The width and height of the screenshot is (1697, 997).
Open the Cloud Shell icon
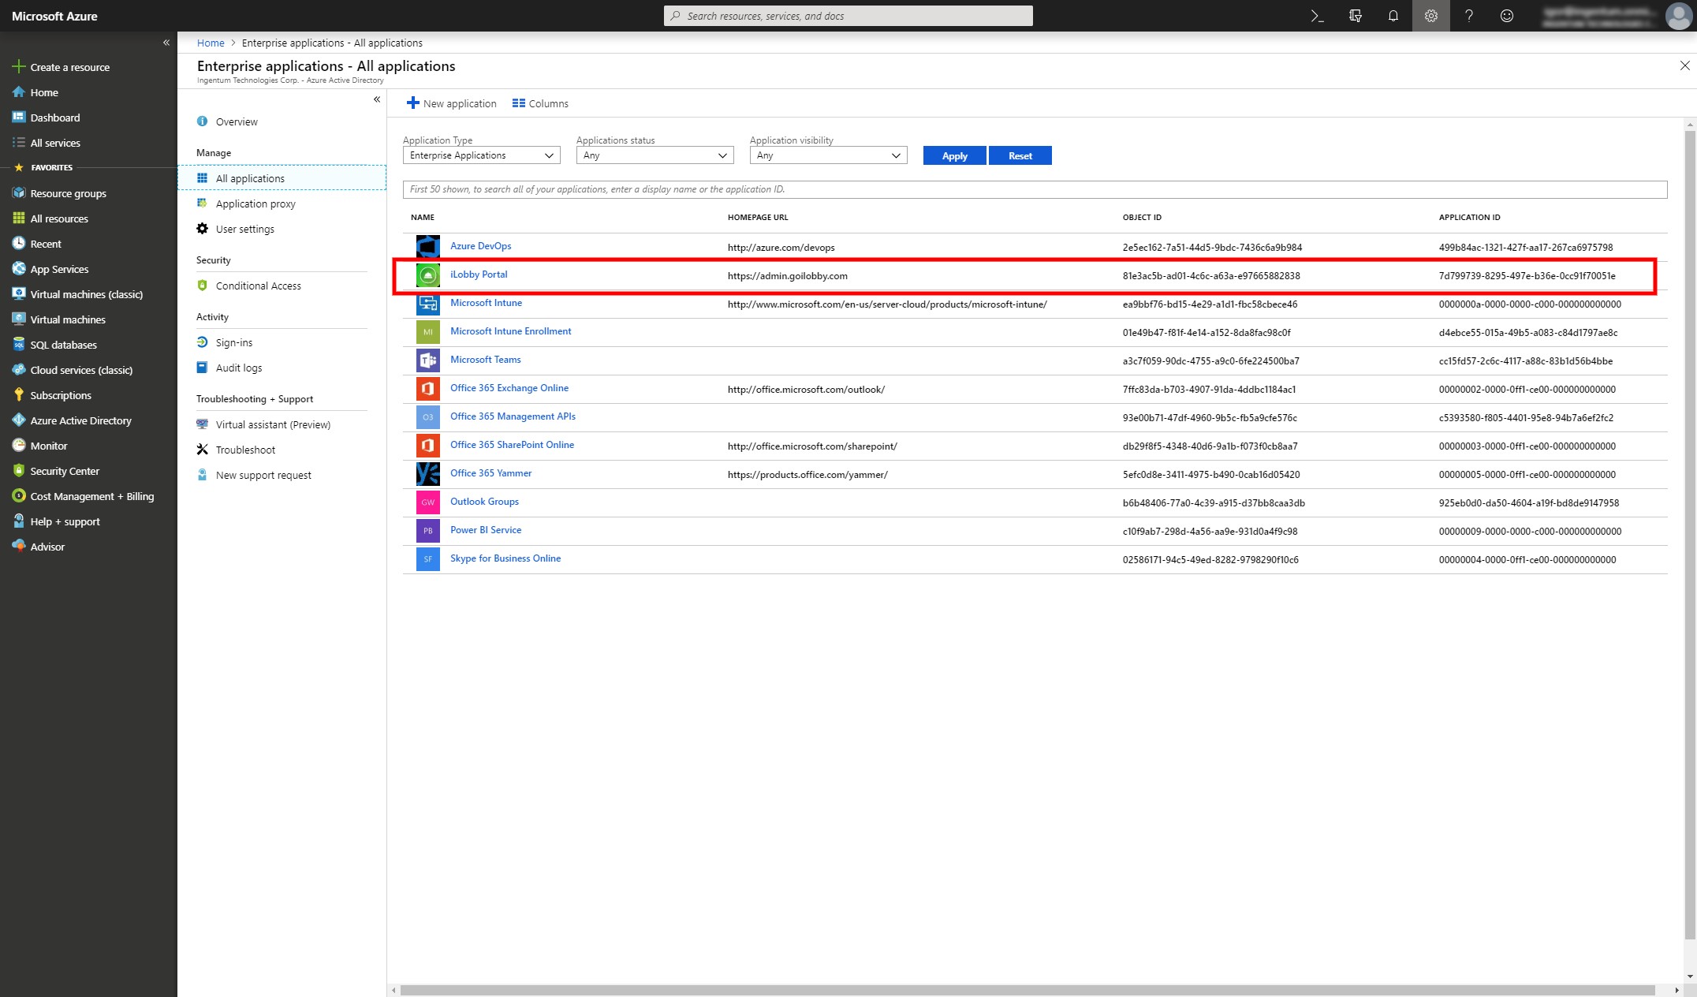(x=1317, y=16)
